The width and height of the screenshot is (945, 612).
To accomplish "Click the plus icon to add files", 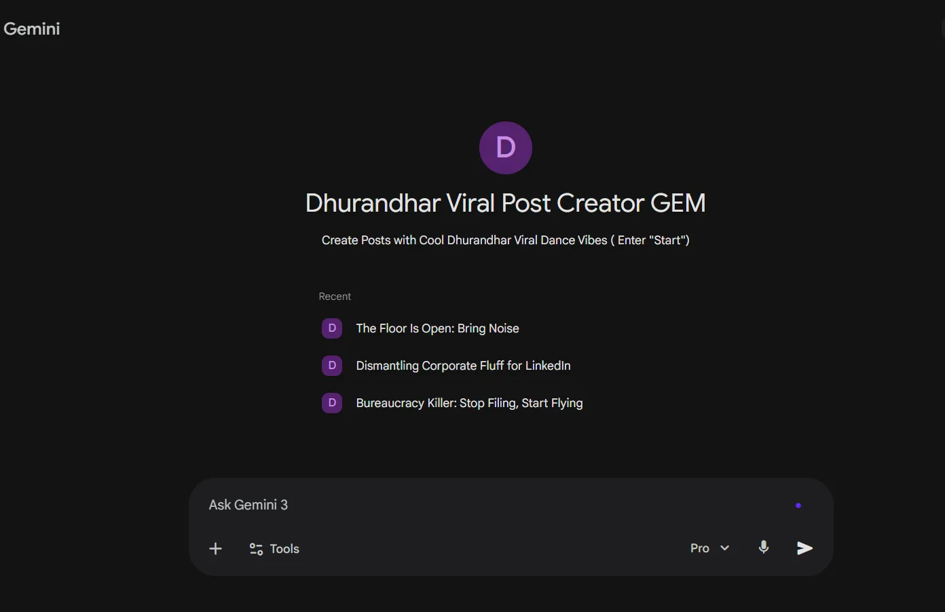I will [x=215, y=549].
